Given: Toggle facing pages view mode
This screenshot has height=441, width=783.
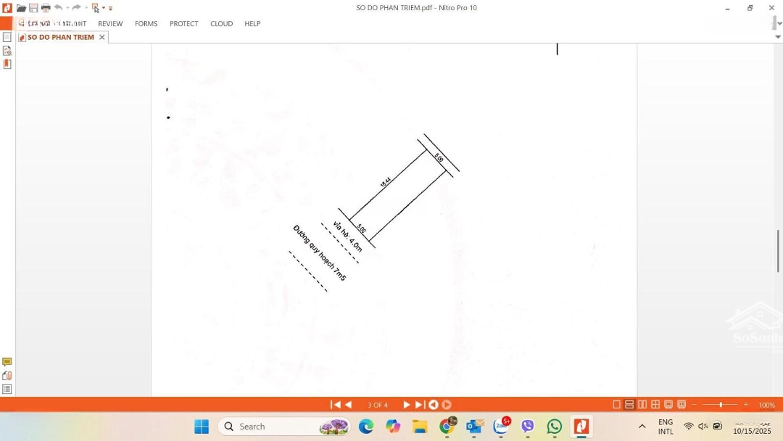Looking at the screenshot, I should coord(642,405).
